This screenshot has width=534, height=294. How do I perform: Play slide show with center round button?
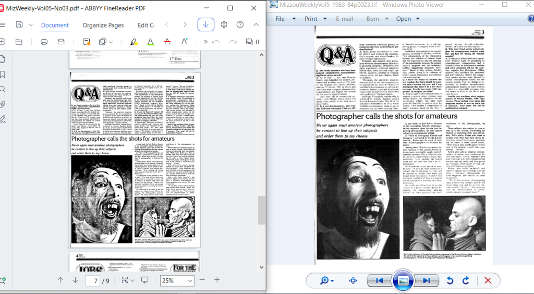[x=403, y=281]
